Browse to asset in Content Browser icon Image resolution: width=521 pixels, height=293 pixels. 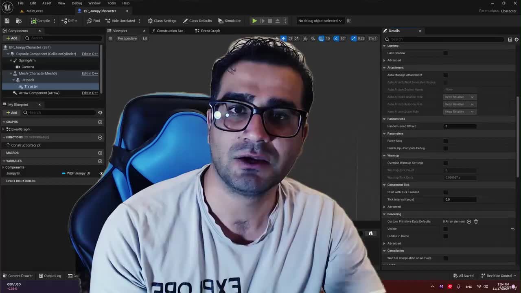coord(19,21)
